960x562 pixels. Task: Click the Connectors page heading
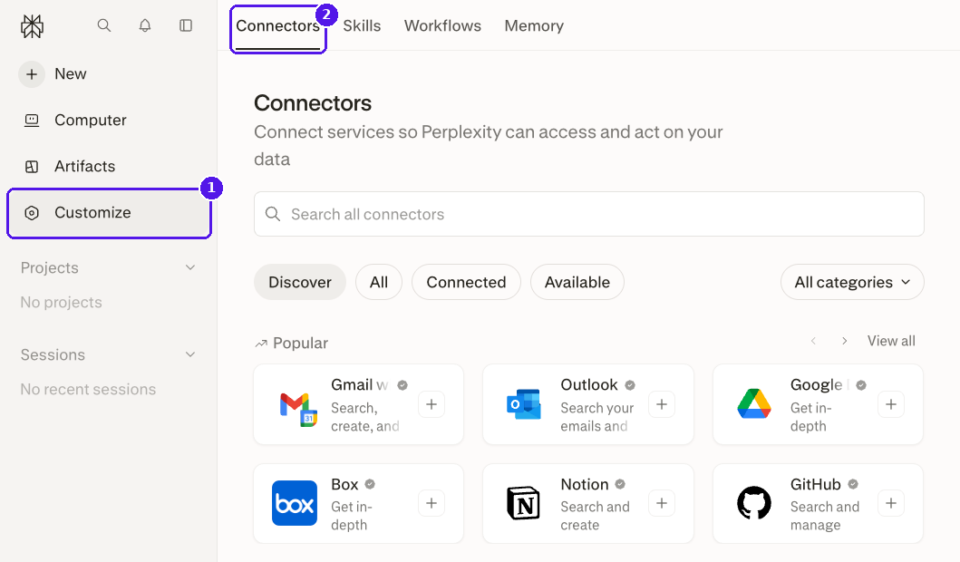(x=313, y=103)
